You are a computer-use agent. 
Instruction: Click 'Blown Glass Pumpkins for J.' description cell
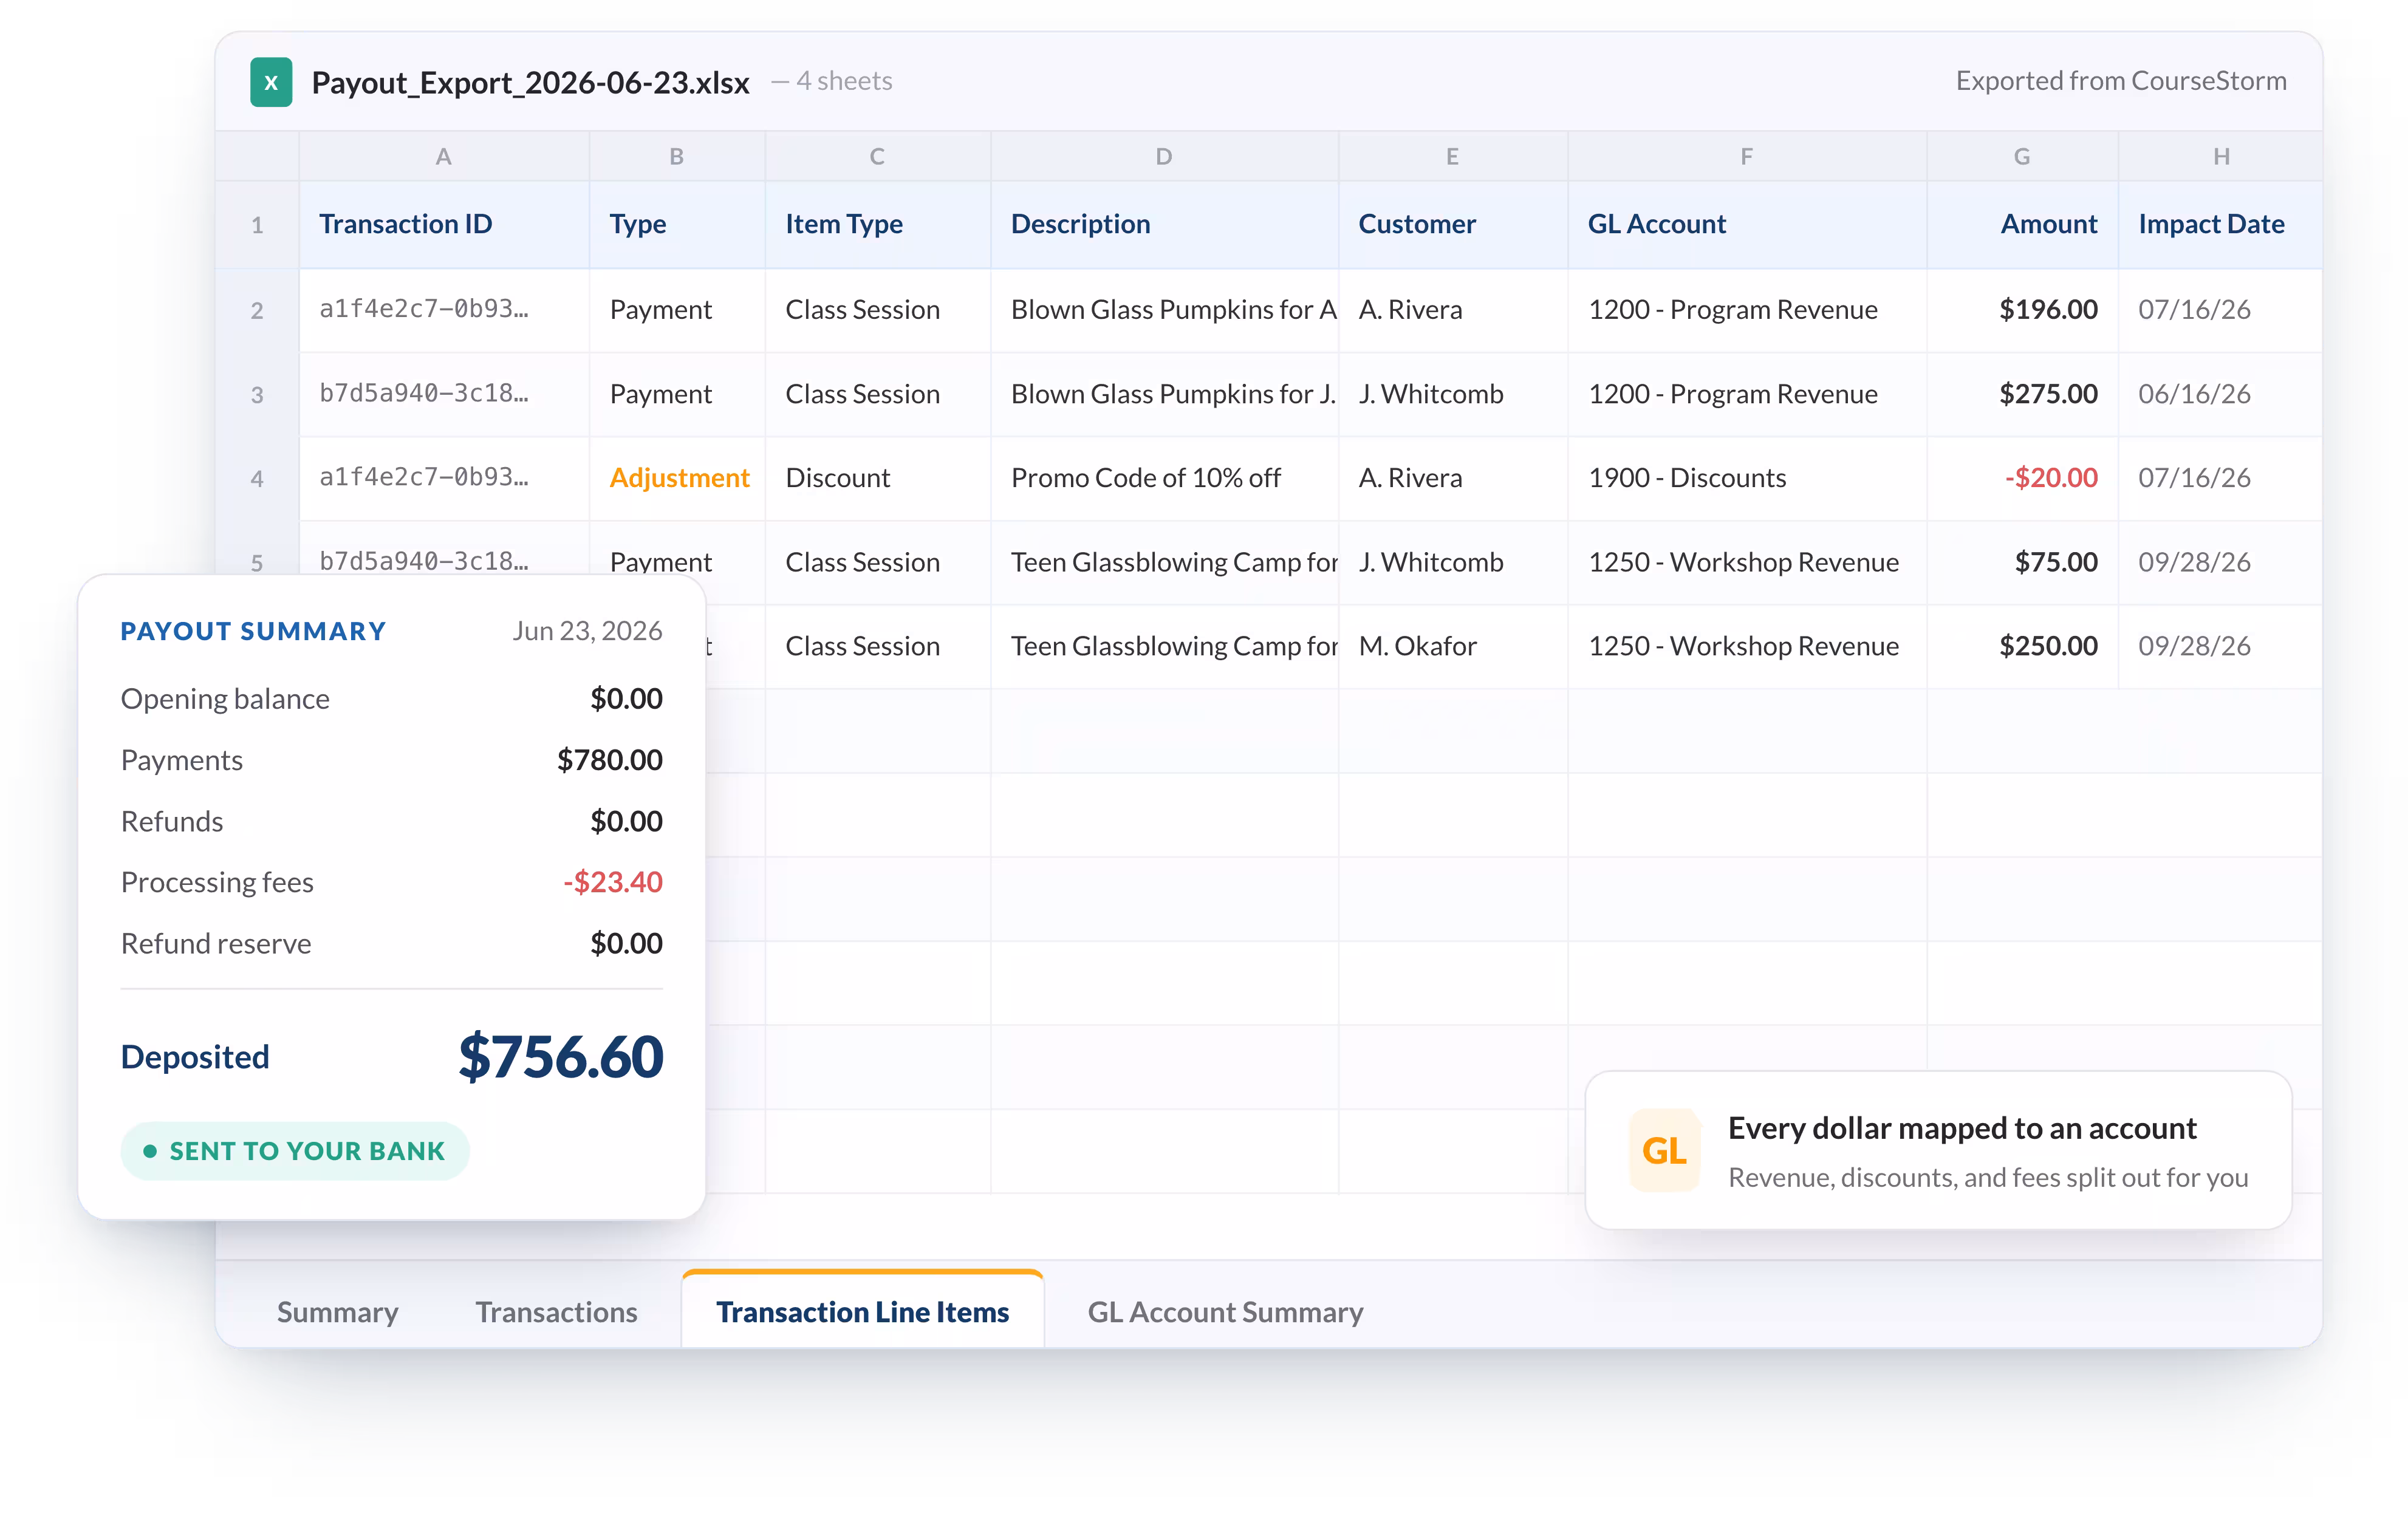[1164, 394]
